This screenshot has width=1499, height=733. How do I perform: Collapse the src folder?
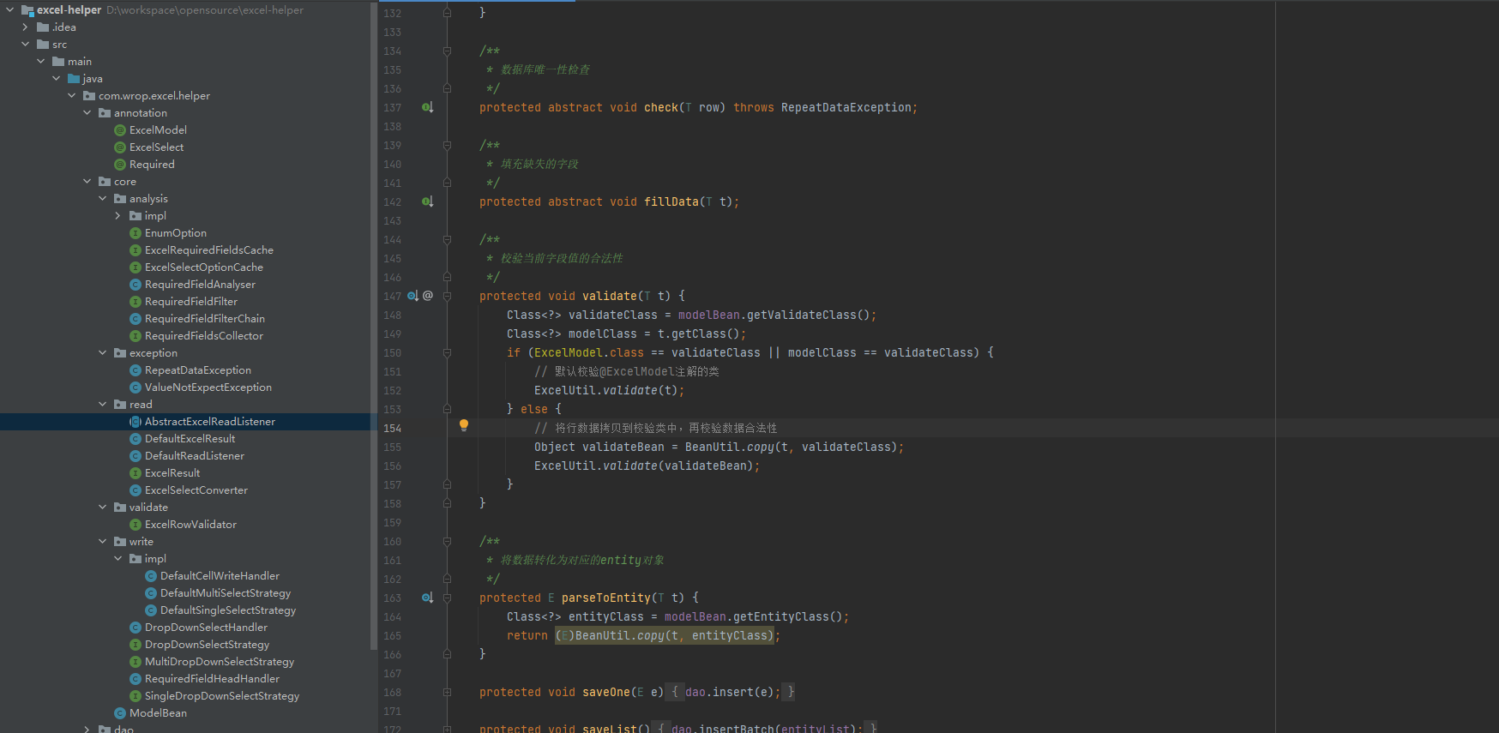click(x=25, y=45)
